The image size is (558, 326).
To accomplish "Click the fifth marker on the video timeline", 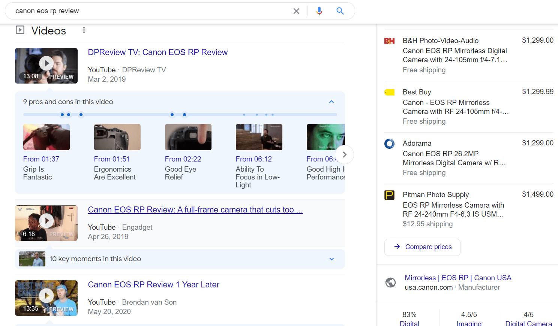I will [x=184, y=115].
